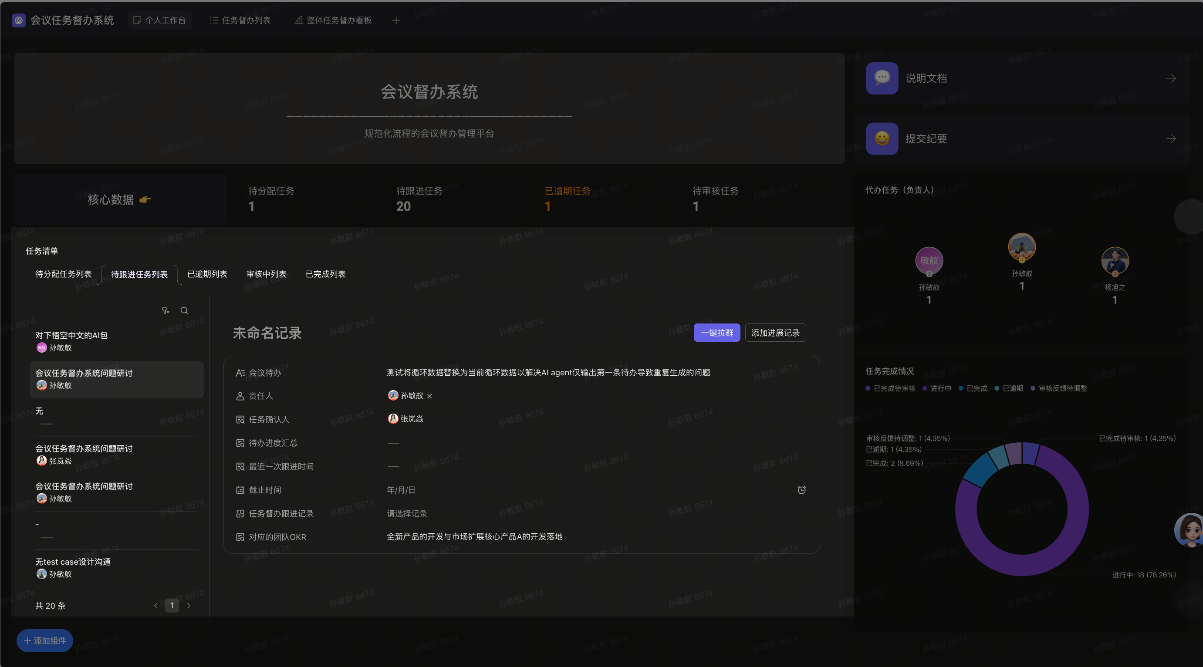This screenshot has width=1203, height=667.
Task: Click the 一键拉群 button
Action: [716, 333]
